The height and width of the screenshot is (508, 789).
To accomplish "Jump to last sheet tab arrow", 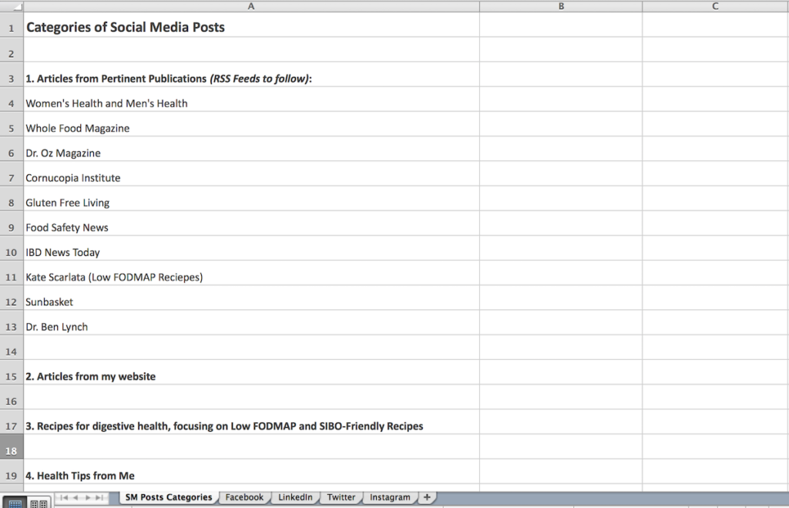I will tap(99, 497).
